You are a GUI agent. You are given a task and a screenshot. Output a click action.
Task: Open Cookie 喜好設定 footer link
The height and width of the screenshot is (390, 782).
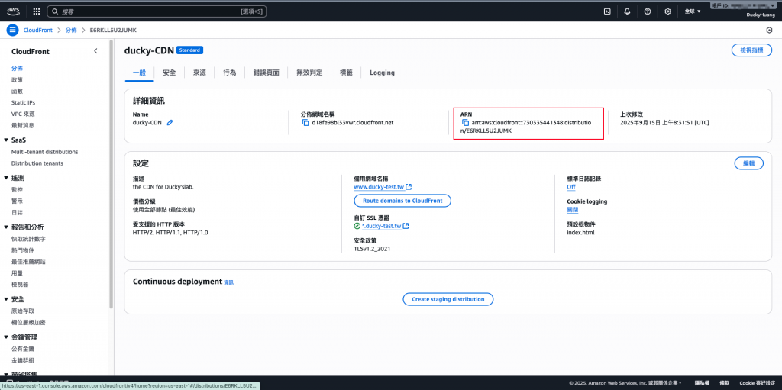[757, 383]
